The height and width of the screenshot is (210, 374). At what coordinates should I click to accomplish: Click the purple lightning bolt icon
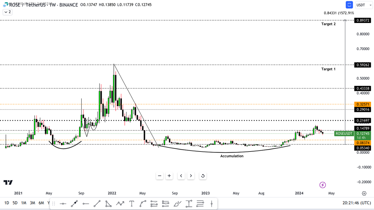(x=323, y=185)
